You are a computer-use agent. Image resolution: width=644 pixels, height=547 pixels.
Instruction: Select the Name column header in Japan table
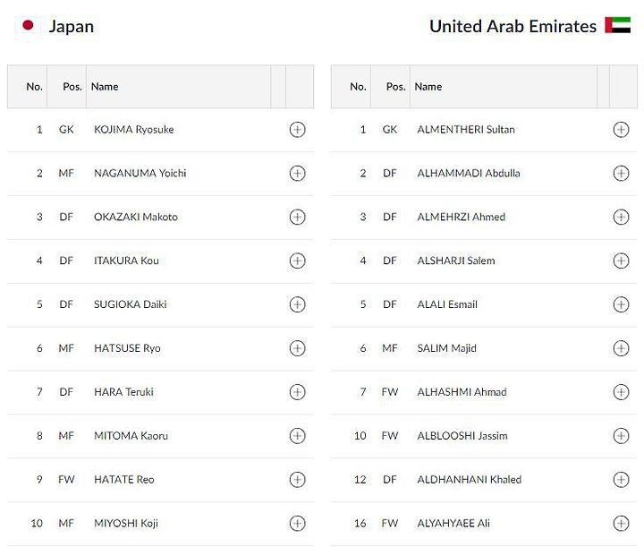tap(105, 87)
